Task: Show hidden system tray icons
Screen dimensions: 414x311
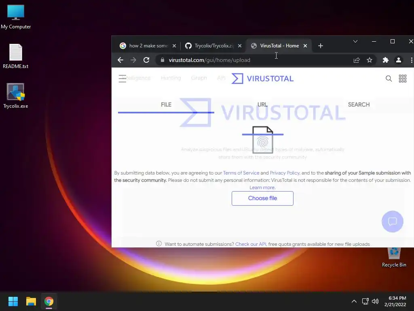Action: pos(354,301)
